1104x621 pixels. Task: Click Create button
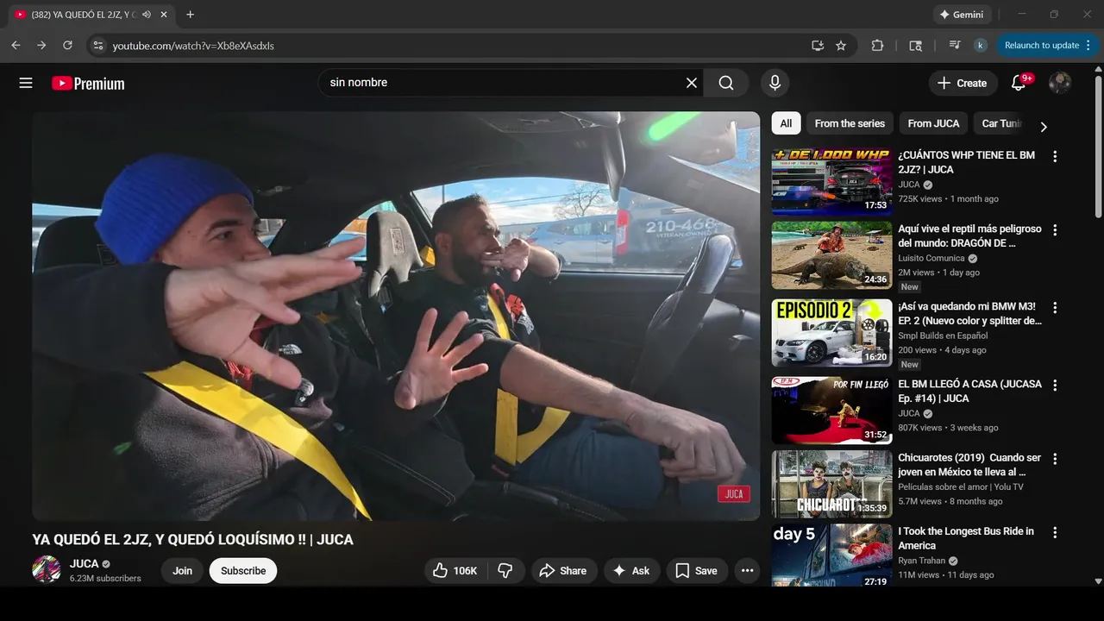click(x=963, y=83)
